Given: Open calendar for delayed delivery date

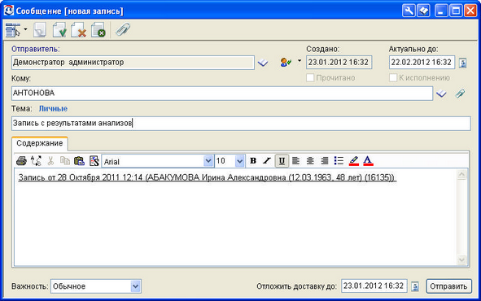Looking at the screenshot, I should coord(415,286).
